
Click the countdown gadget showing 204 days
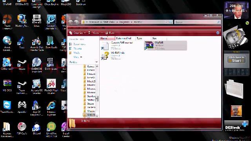click(x=236, y=10)
